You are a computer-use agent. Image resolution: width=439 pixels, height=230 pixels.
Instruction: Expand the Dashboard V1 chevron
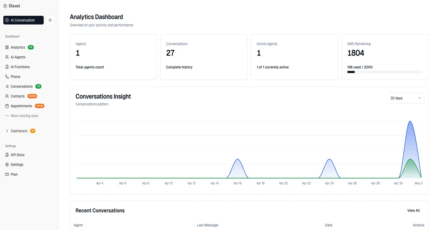pos(7,131)
